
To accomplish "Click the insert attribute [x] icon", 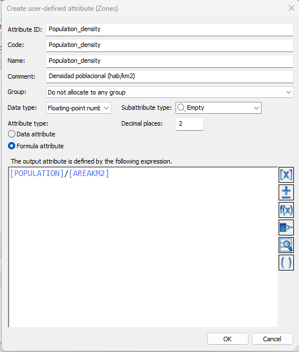I will tap(286, 174).
